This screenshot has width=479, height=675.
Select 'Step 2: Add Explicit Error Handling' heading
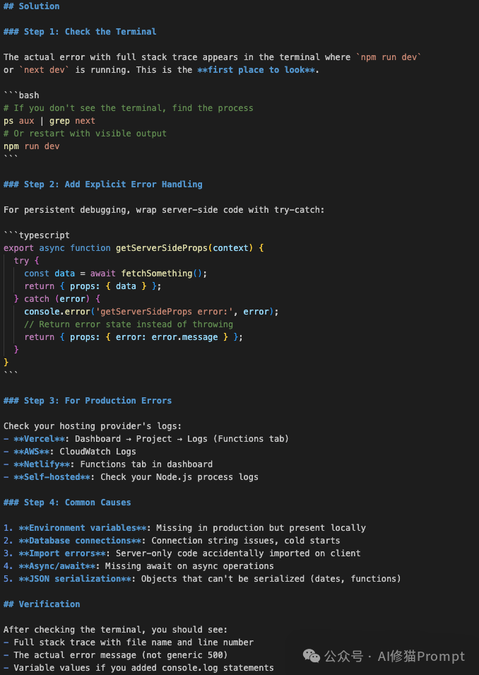pos(103,184)
